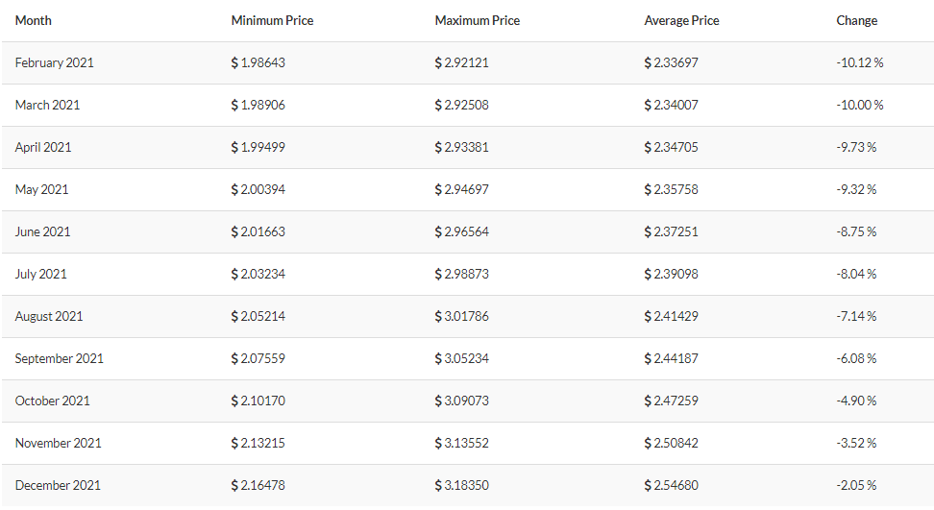
Task: Click the July 2021 row label
Action: tap(40, 275)
